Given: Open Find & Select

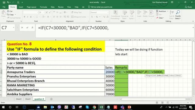Looking at the screenshot, I should click(x=178, y=15).
